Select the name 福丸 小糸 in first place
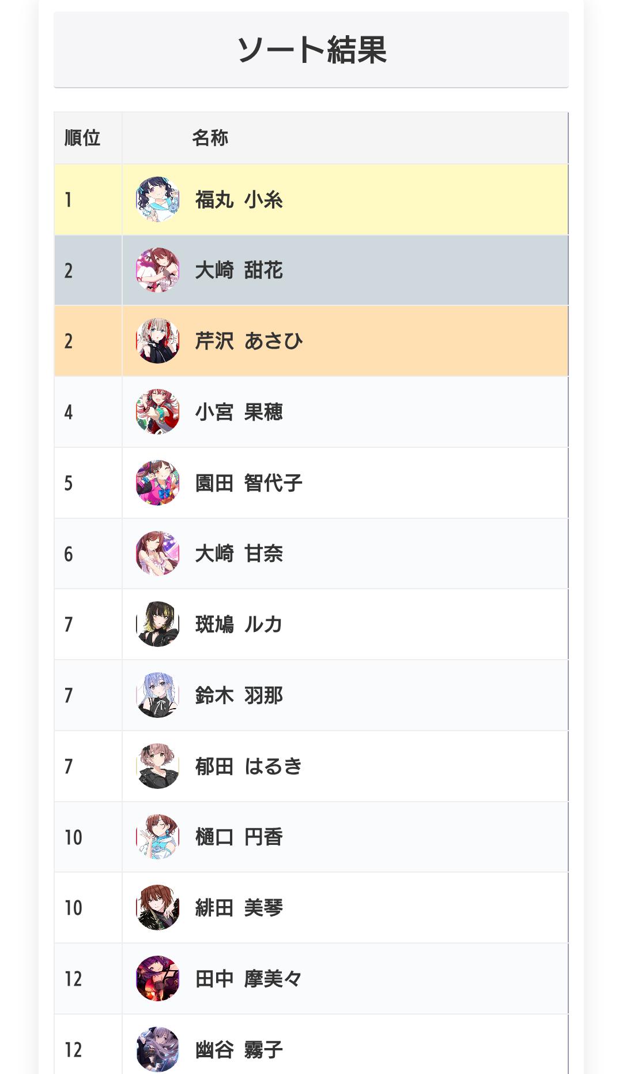619x1074 pixels. pyautogui.click(x=239, y=200)
